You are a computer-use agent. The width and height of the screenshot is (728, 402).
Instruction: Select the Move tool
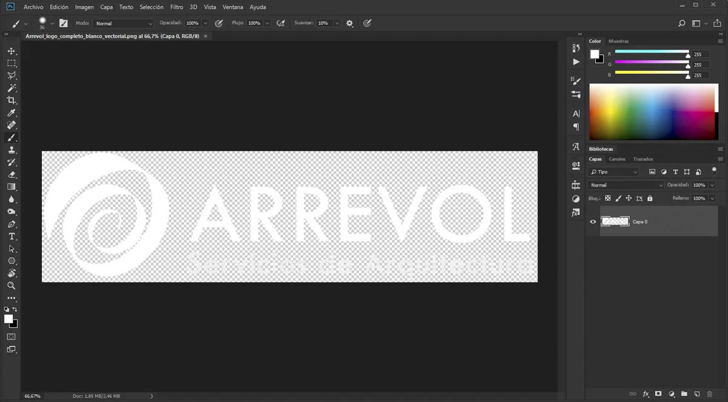point(11,51)
